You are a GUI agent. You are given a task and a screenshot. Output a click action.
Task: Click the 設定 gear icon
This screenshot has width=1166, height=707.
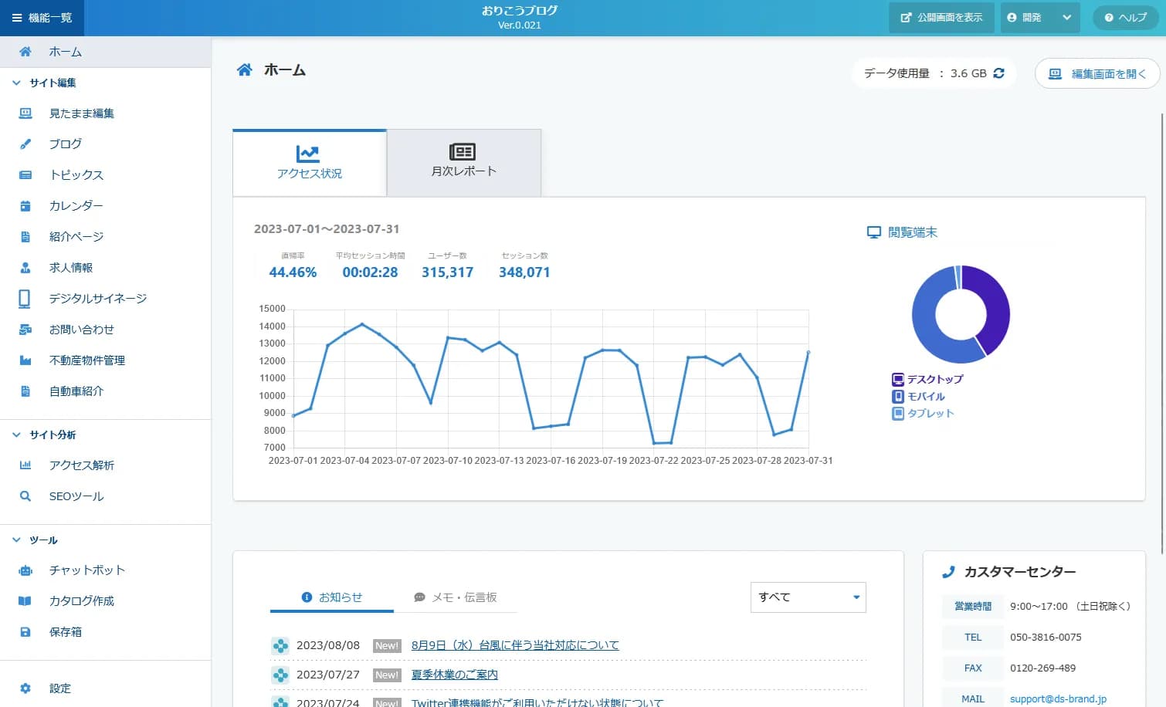25,688
